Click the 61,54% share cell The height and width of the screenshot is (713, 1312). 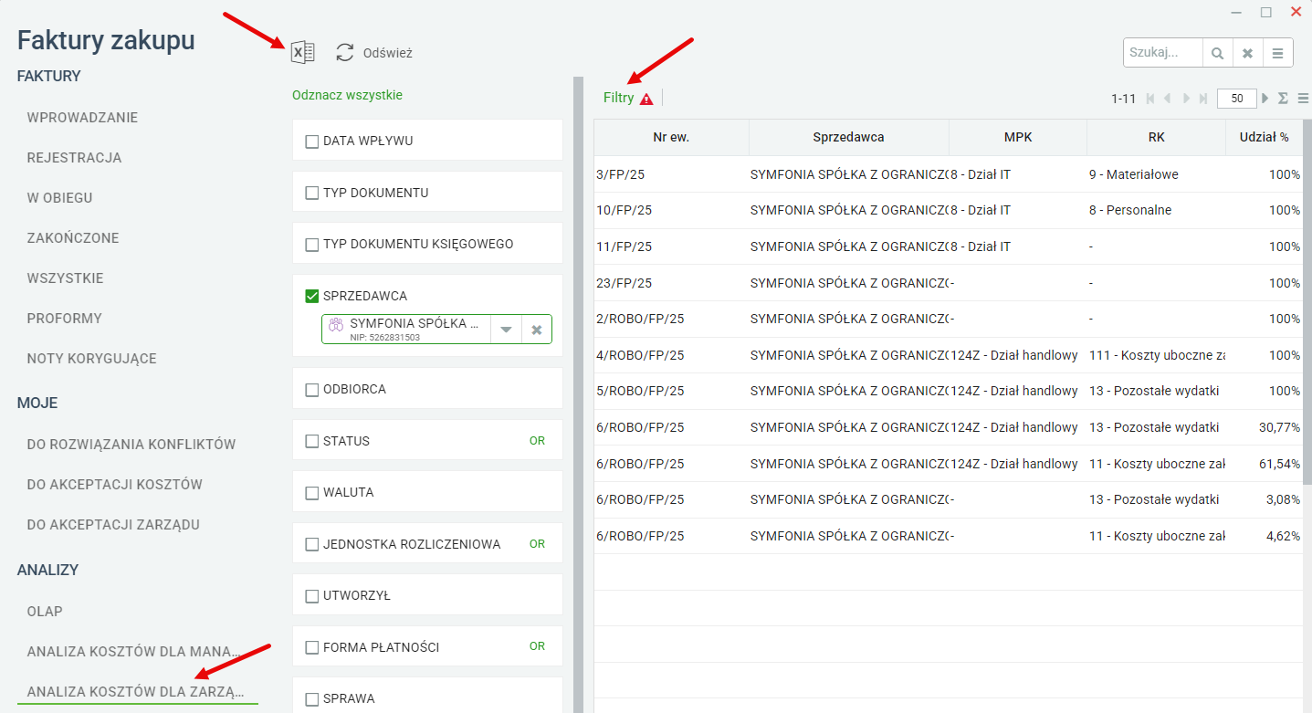pyautogui.click(x=1264, y=464)
